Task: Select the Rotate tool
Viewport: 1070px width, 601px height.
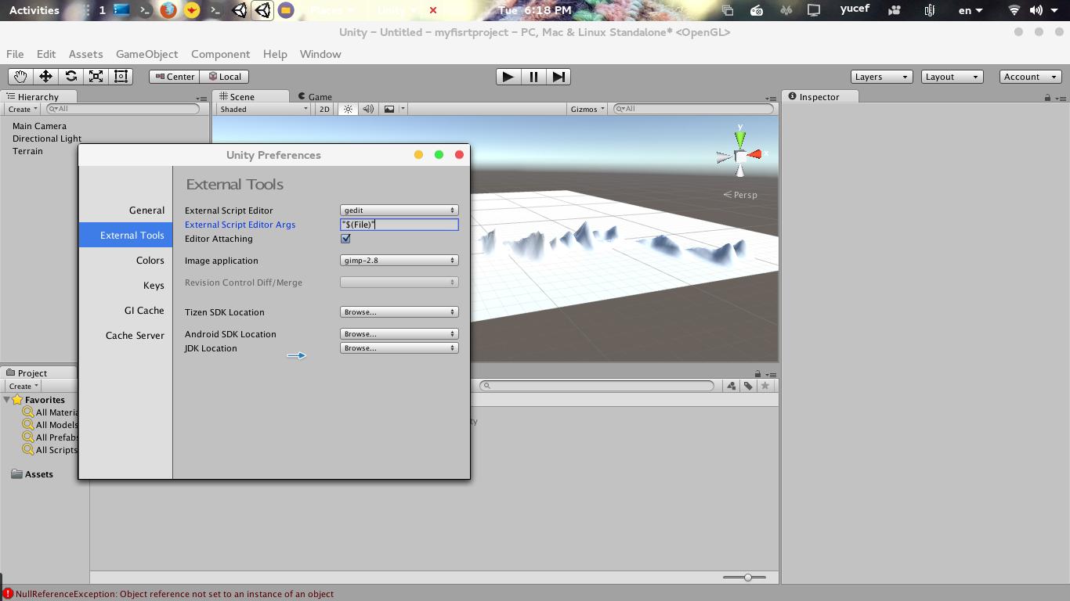Action: pyautogui.click(x=71, y=76)
